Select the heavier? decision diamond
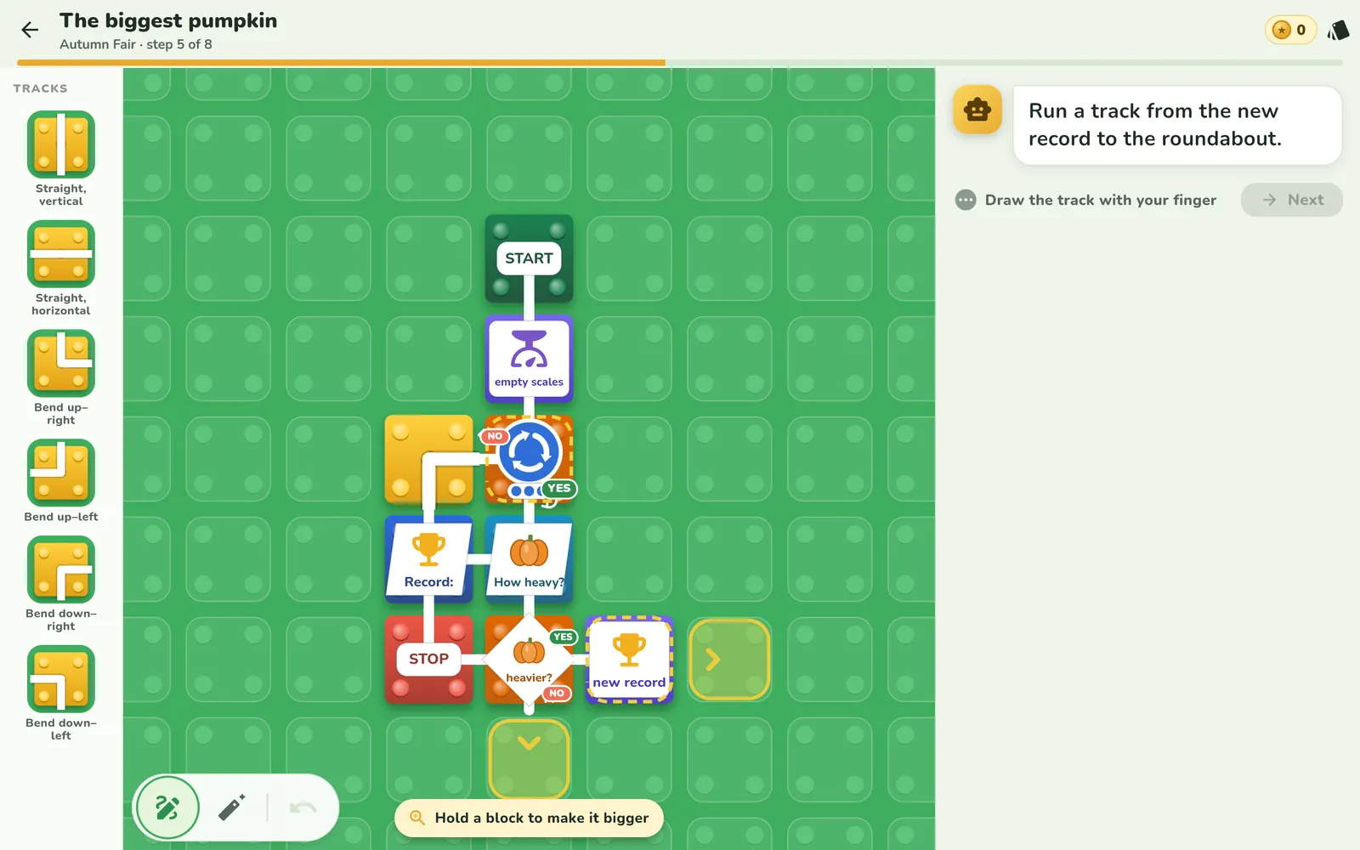1360x850 pixels. 529,659
